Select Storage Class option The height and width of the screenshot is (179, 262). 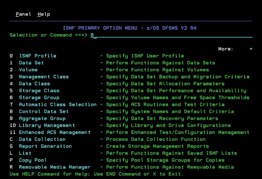(x=39, y=91)
